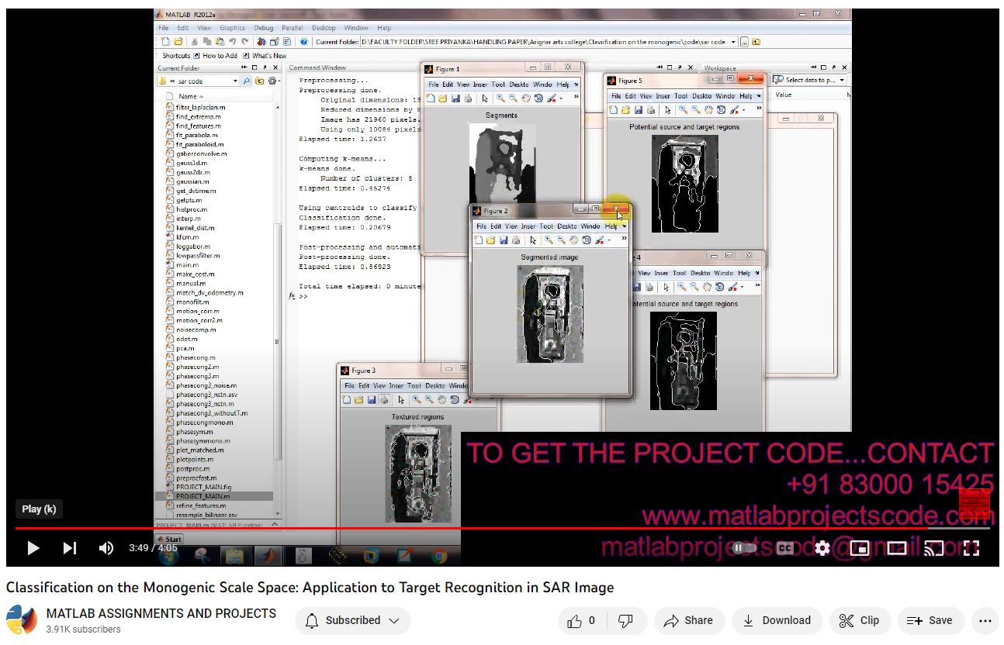This screenshot has width=1004, height=645.
Task: Skip to the next video
Action: tap(70, 548)
